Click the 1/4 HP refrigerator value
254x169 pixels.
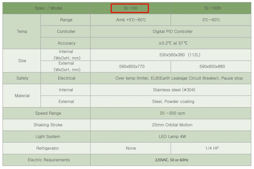212,149
